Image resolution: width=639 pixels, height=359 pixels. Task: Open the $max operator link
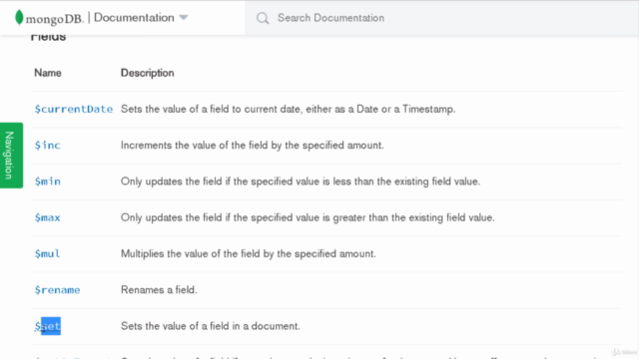[47, 217]
